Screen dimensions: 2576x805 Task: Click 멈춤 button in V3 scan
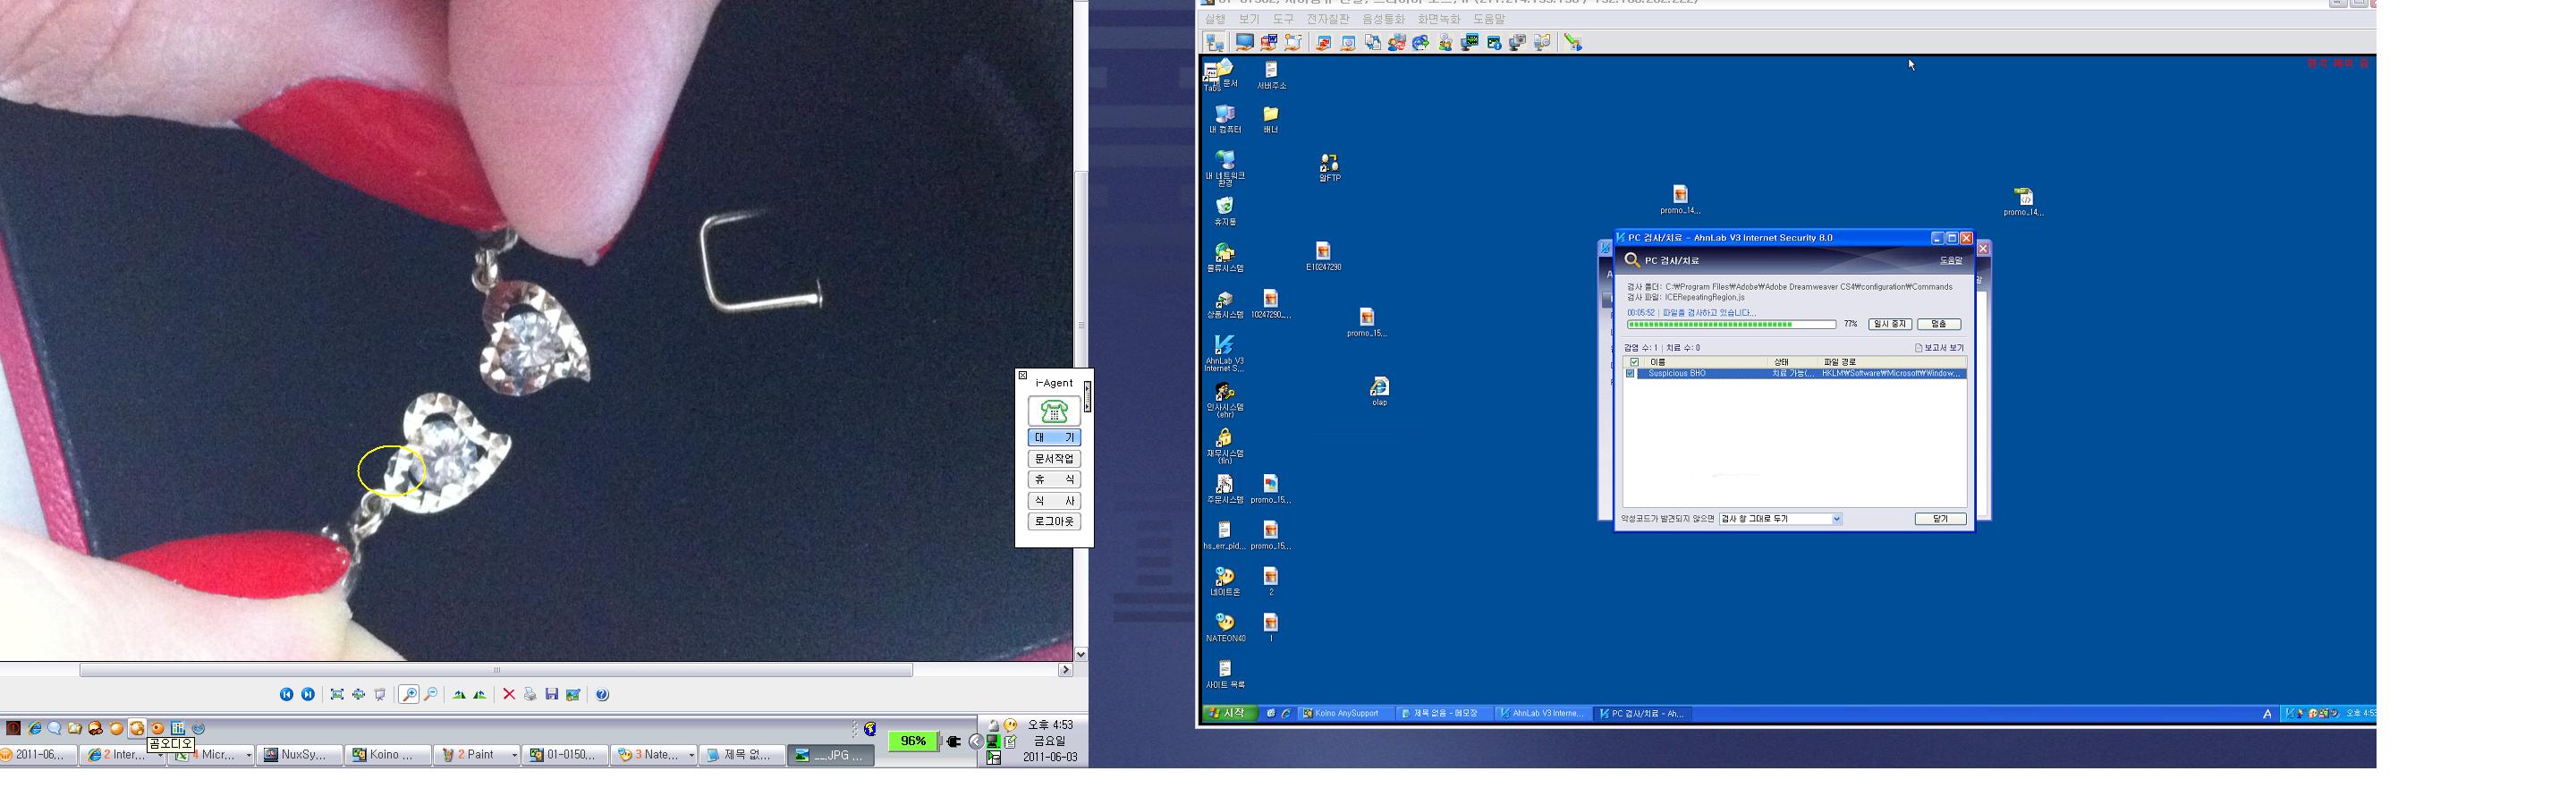coord(1939,324)
